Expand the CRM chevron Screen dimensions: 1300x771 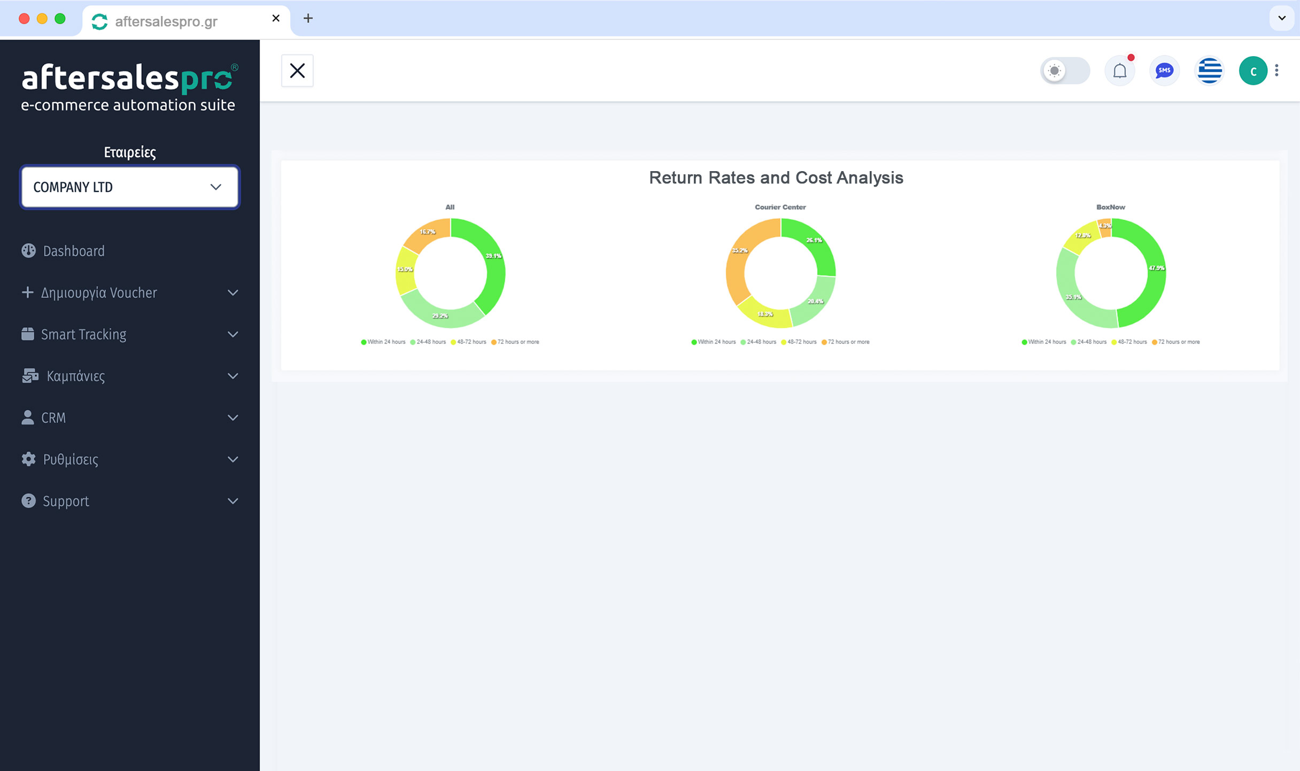coord(233,418)
